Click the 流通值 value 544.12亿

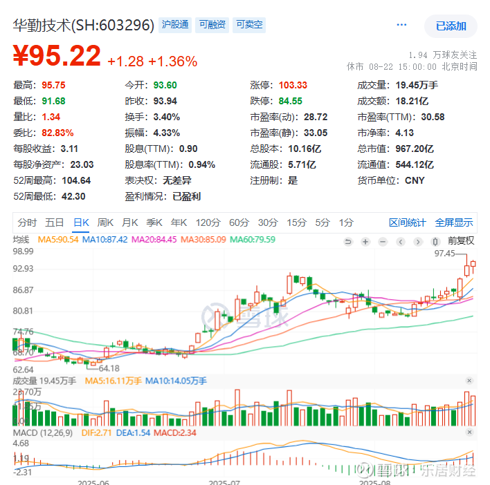pos(415,164)
